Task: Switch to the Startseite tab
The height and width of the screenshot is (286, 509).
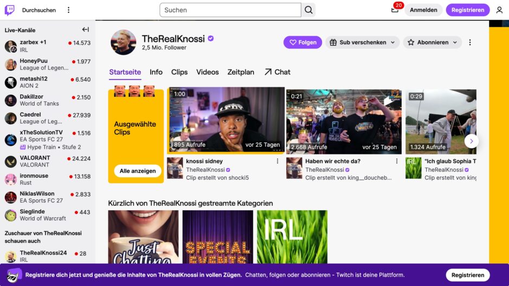Action: (x=125, y=72)
